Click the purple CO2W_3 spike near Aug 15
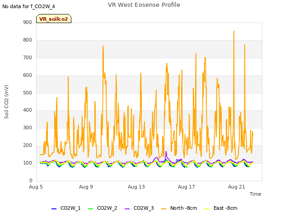Viewport: 289px width, 217px height. tap(166, 152)
